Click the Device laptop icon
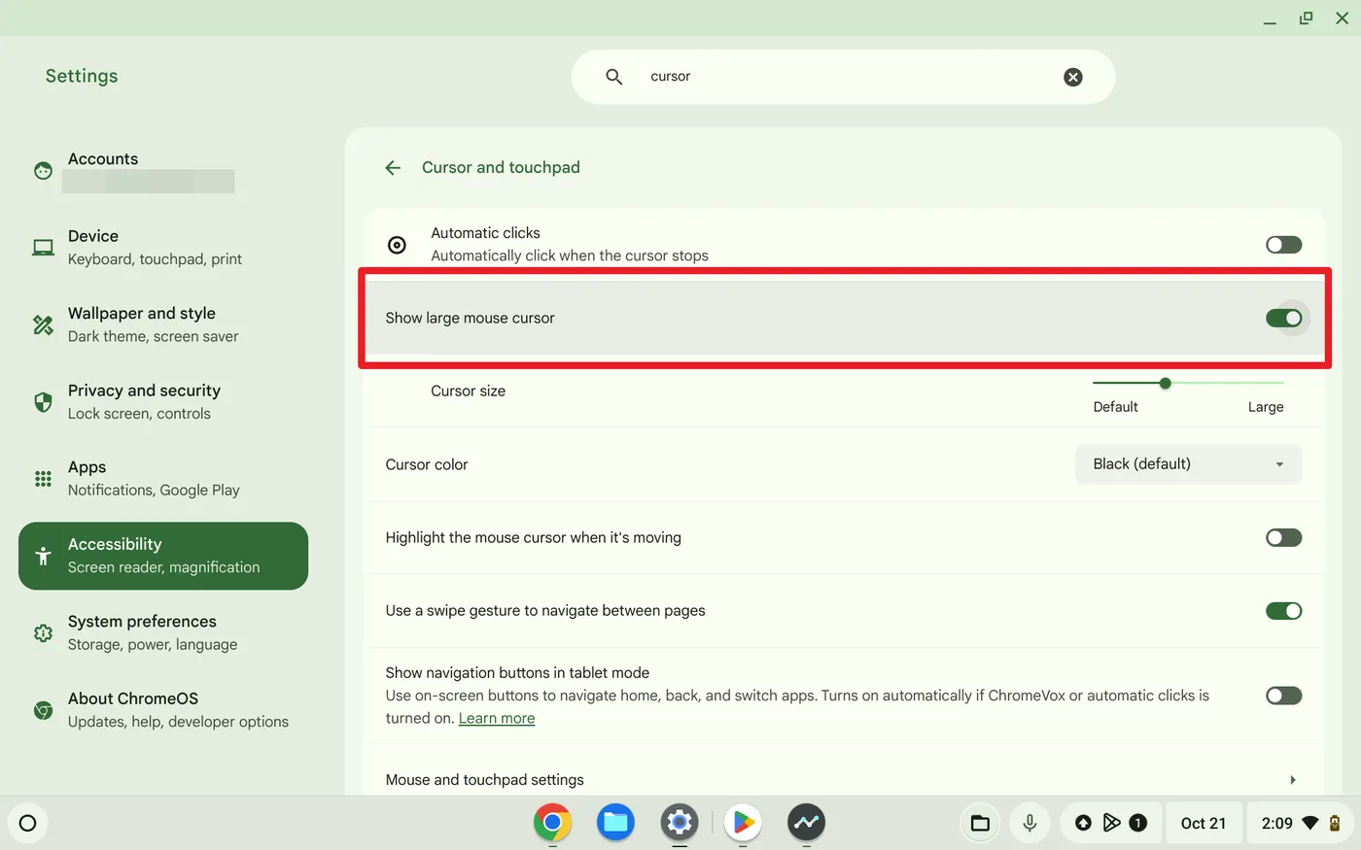 [43, 248]
